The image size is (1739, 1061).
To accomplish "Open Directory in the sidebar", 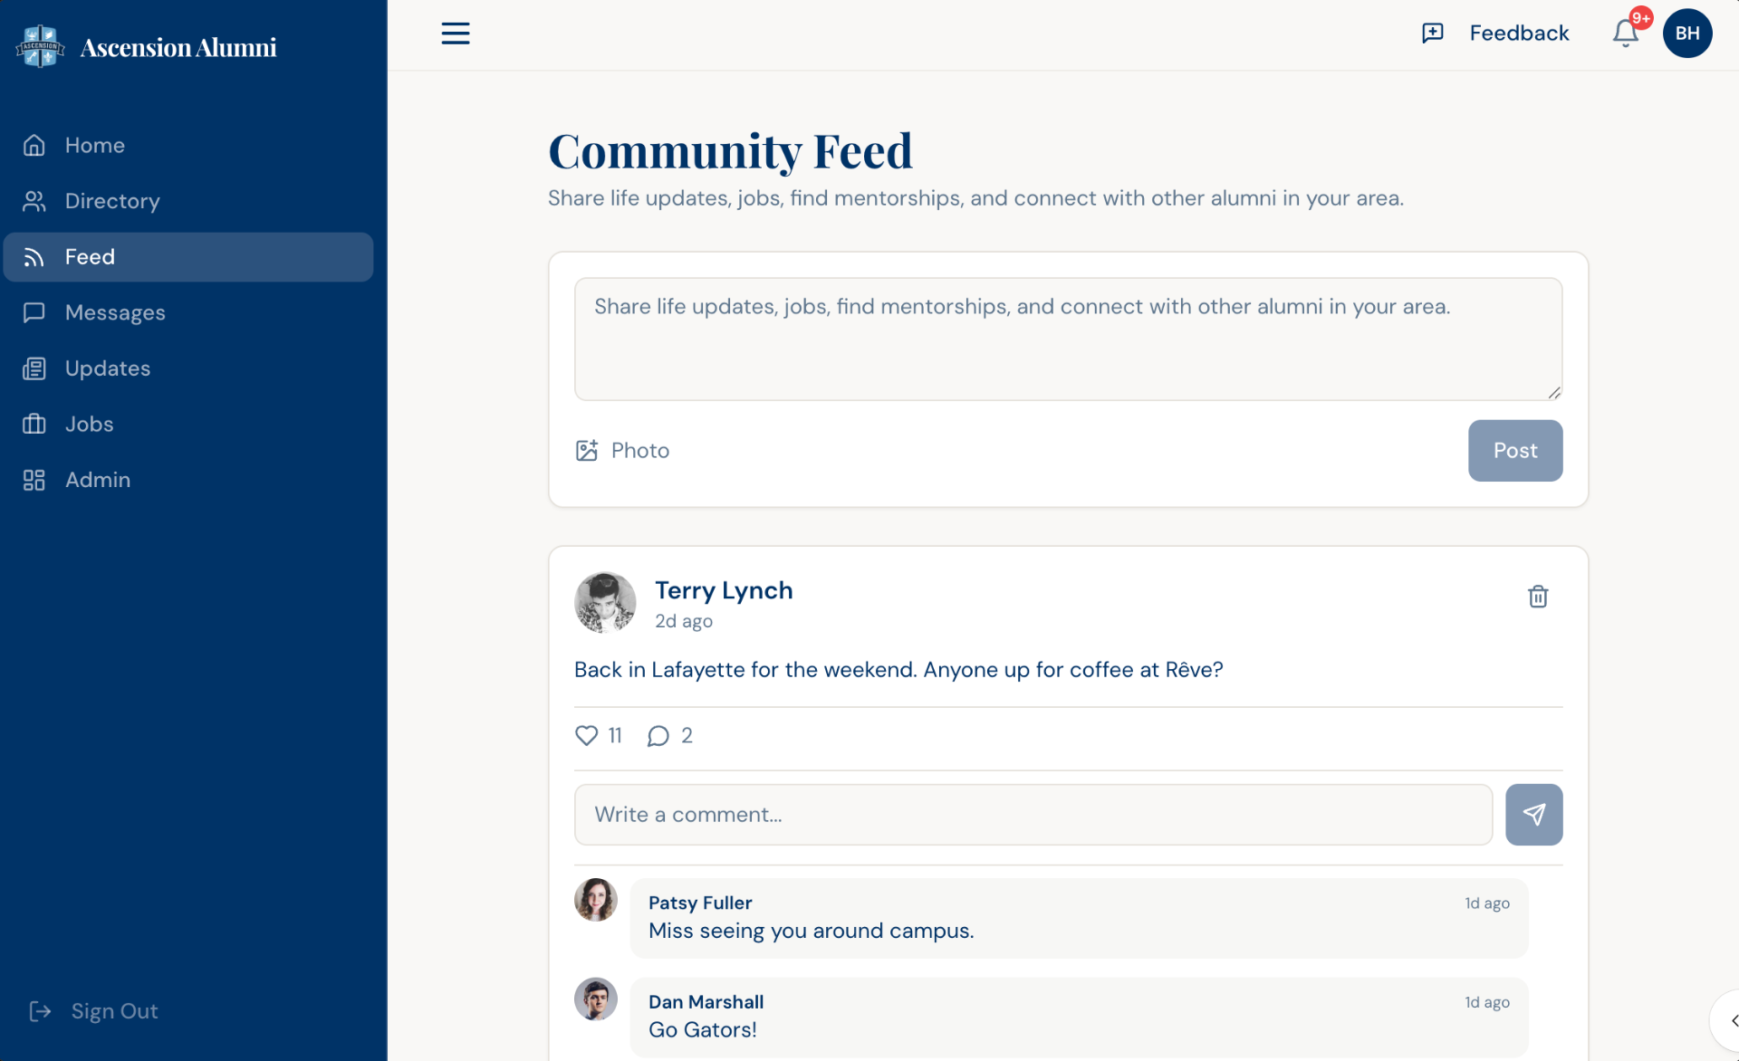I will (188, 201).
